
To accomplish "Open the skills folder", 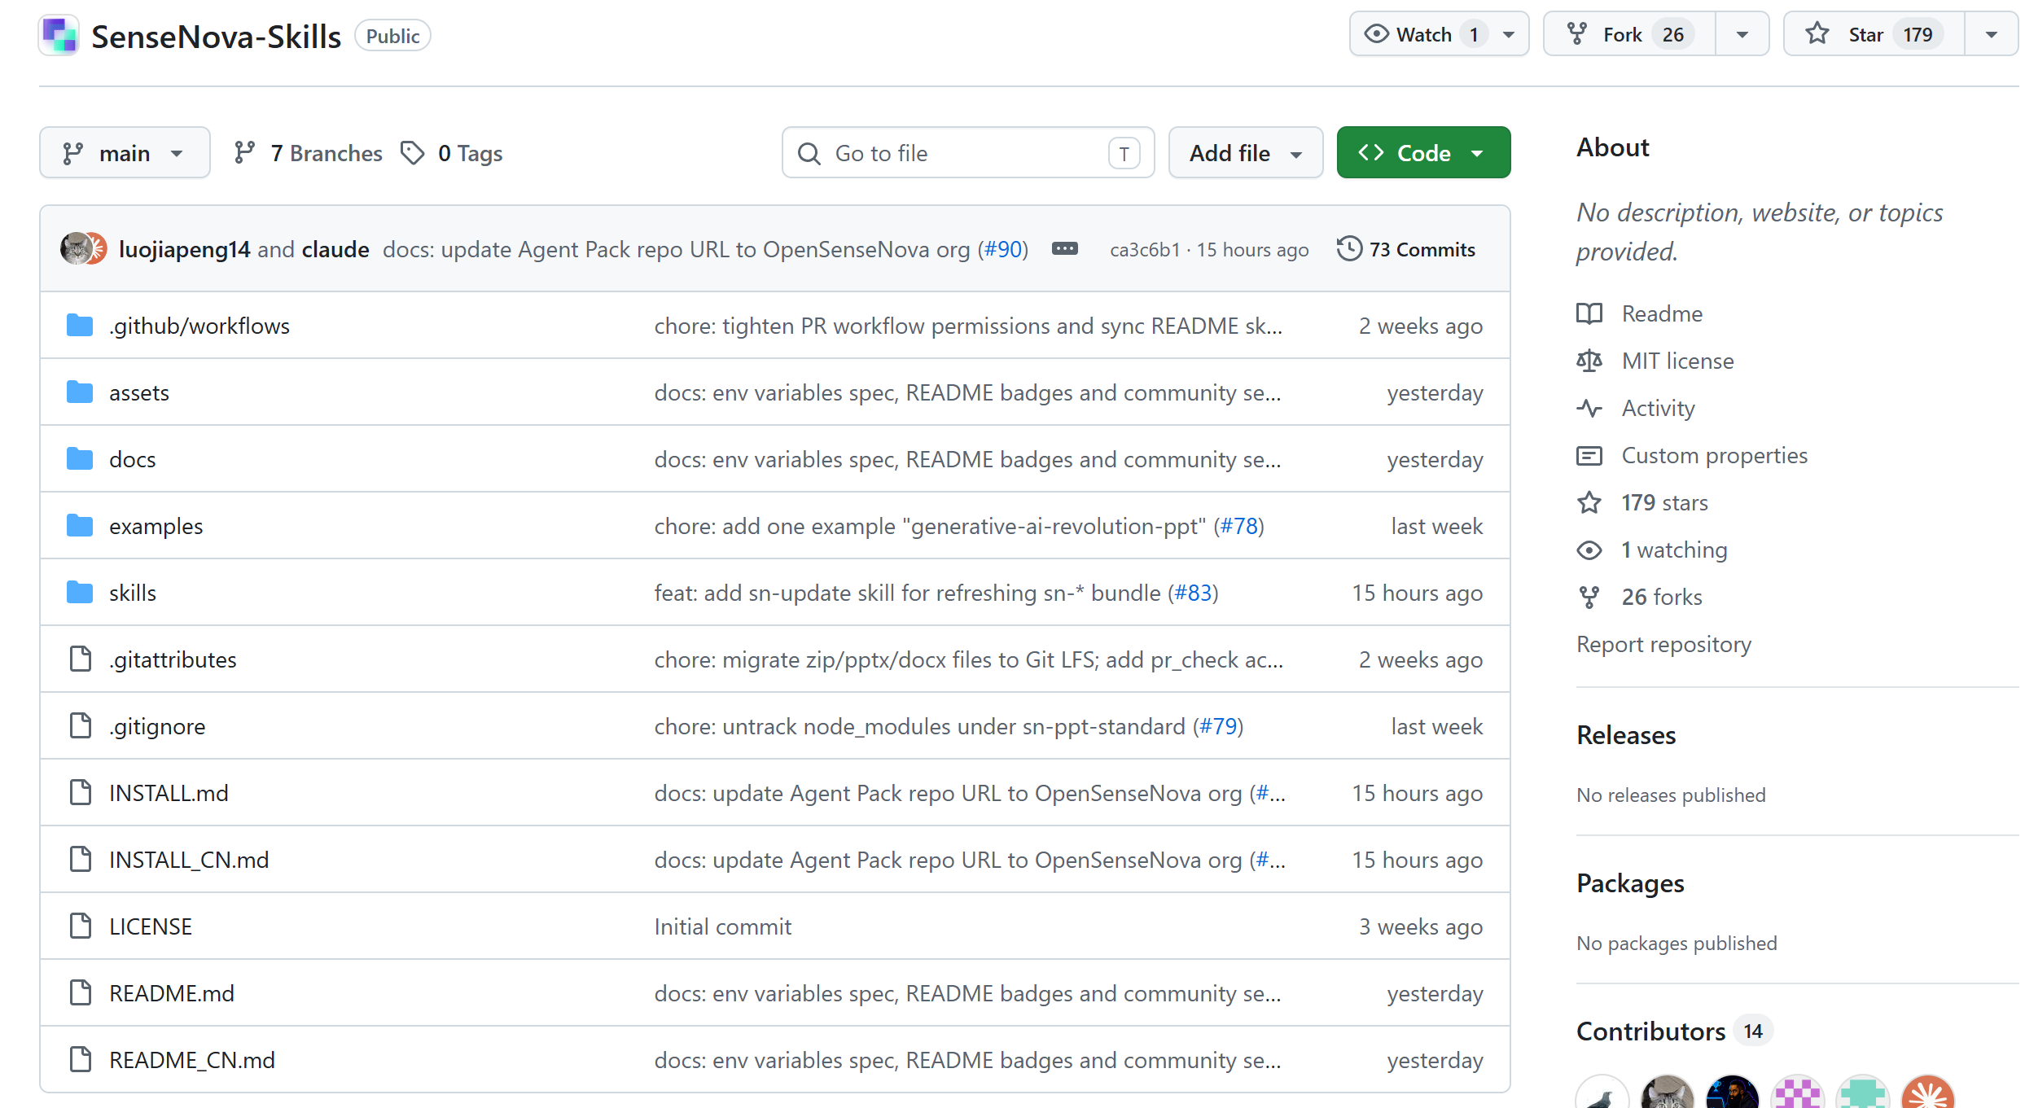I will pyautogui.click(x=133, y=593).
